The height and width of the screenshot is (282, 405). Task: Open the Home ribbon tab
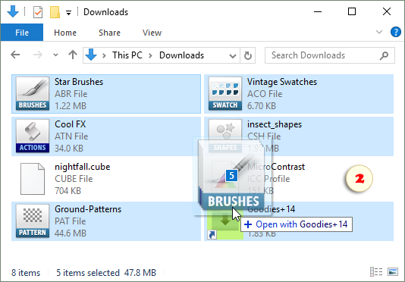click(x=65, y=33)
